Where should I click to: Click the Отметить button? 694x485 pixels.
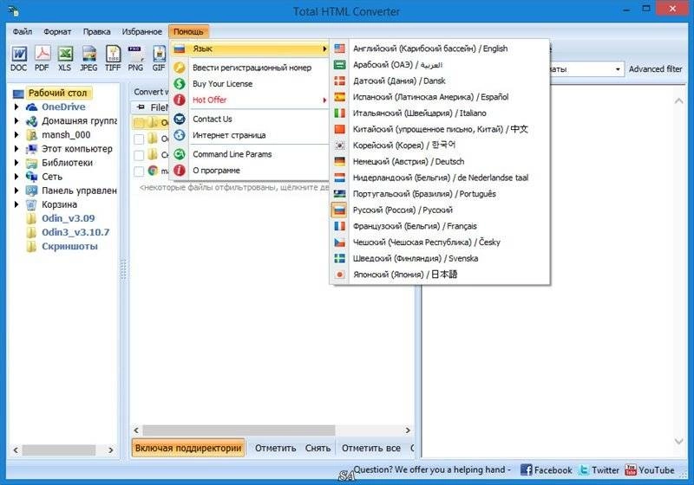coord(275,448)
